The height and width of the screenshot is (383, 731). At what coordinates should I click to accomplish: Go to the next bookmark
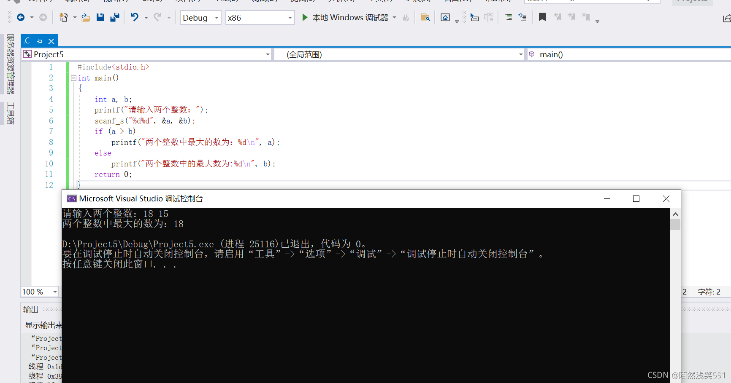point(572,17)
